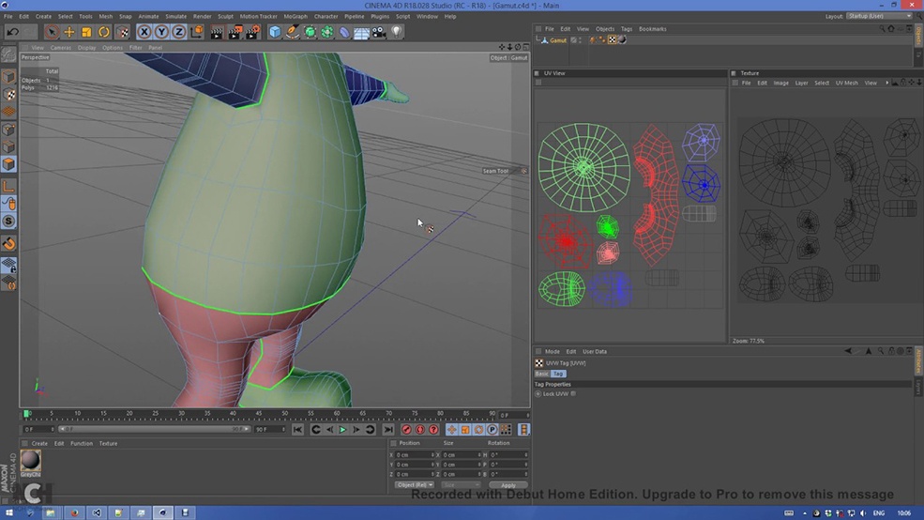Open the Object (Rel) coordinate dropdown
This screenshot has width=924, height=520.
coord(415,485)
